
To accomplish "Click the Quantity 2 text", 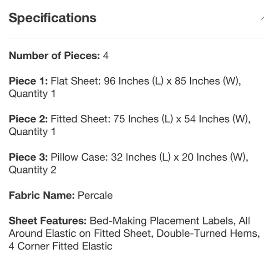I will click(x=32, y=170).
